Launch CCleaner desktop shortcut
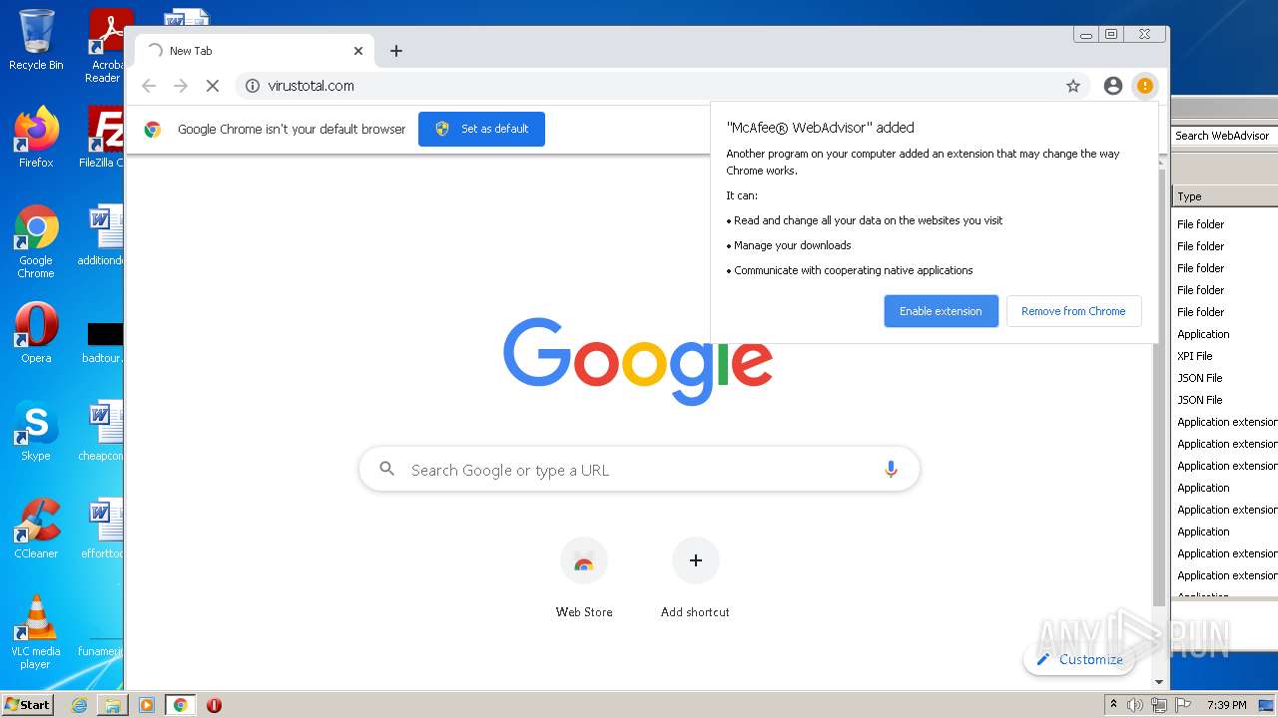This screenshot has height=718, width=1278. 36,528
